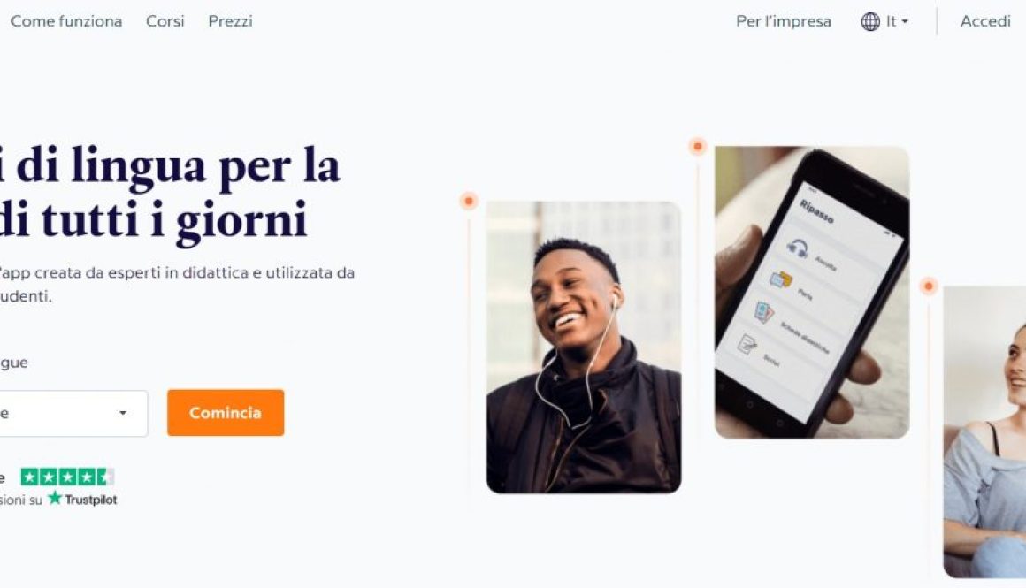1026x588 pixels.
Task: Open the It language dropdown arrow
Action: [x=905, y=21]
